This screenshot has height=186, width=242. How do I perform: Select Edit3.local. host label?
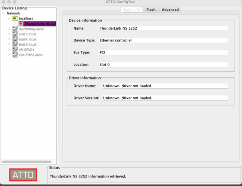tap(28, 34)
